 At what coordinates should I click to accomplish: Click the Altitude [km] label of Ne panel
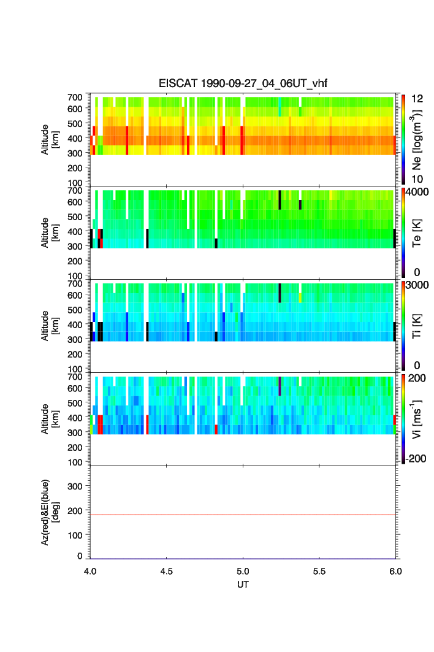click(50, 140)
